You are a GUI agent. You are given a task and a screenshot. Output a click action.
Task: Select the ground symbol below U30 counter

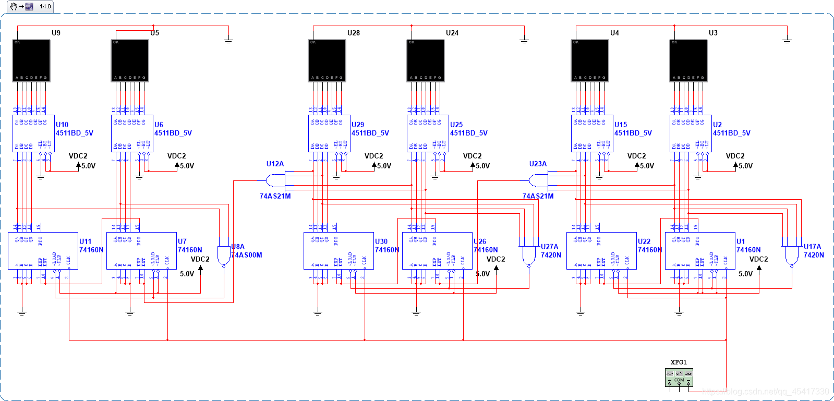point(318,312)
